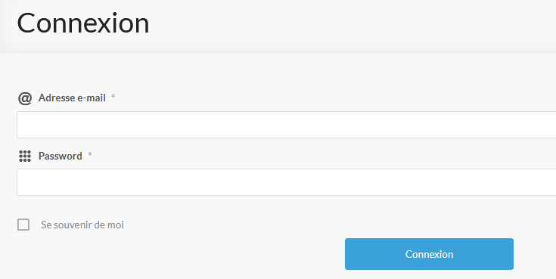556x279 pixels.
Task: Submit with the blue Connexion button
Action: pos(429,254)
